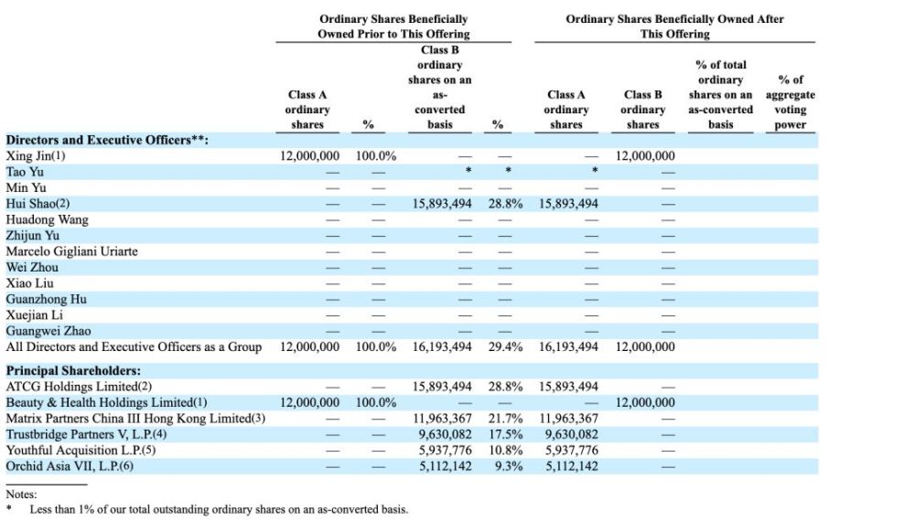Click the "Class A ordinary shares" header under Prior to This Offering
The width and height of the screenshot is (915, 532).
pos(307,110)
